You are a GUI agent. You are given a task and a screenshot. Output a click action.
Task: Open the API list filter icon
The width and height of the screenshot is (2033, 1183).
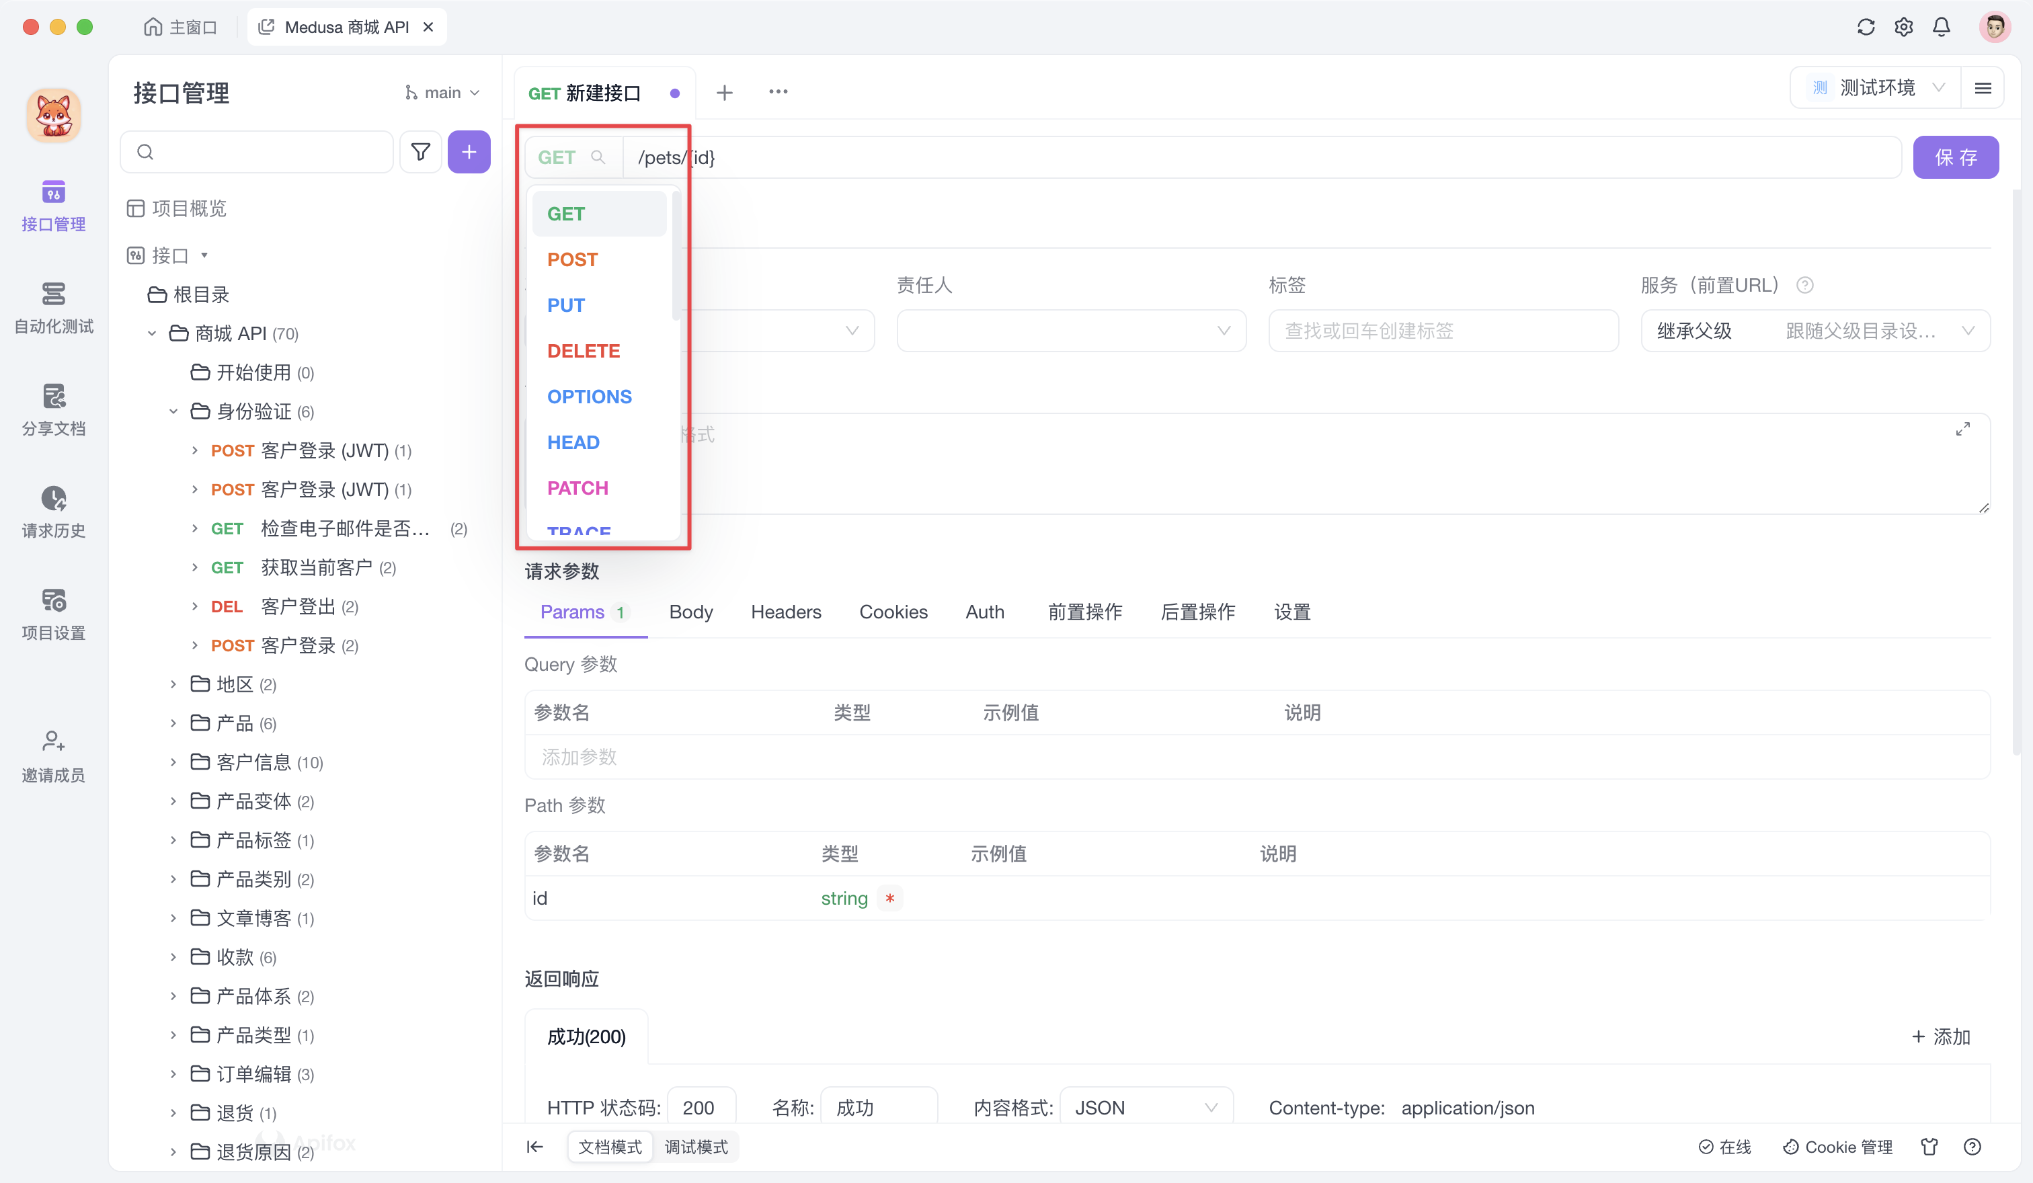pos(420,152)
